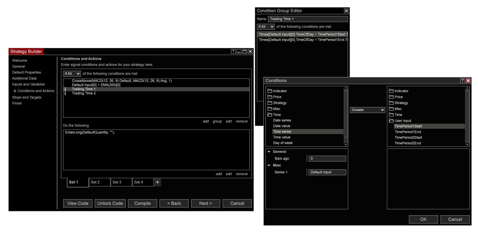The width and height of the screenshot is (478, 242).
Task: Click group icon beside Trading Time 2
Action: coord(65,93)
